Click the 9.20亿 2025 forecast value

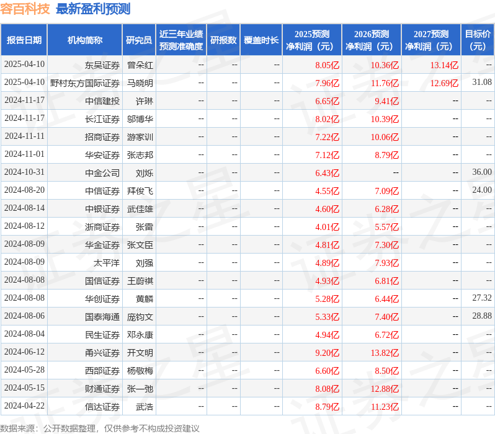coord(328,353)
